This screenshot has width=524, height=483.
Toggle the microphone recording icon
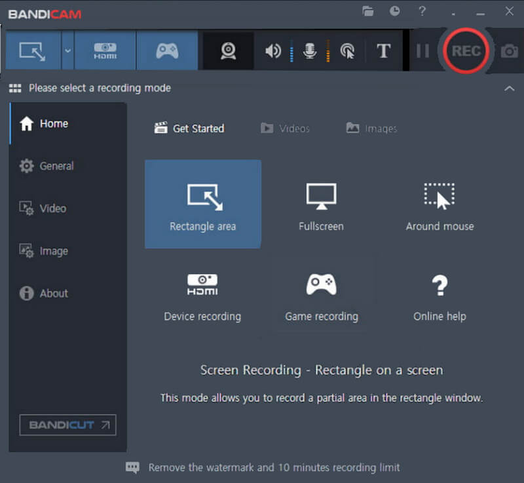pos(310,51)
